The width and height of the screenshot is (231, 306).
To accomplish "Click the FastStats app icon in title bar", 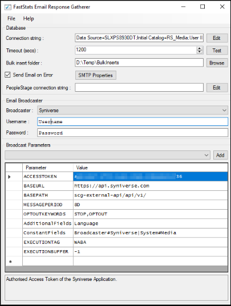I will [8, 7].
